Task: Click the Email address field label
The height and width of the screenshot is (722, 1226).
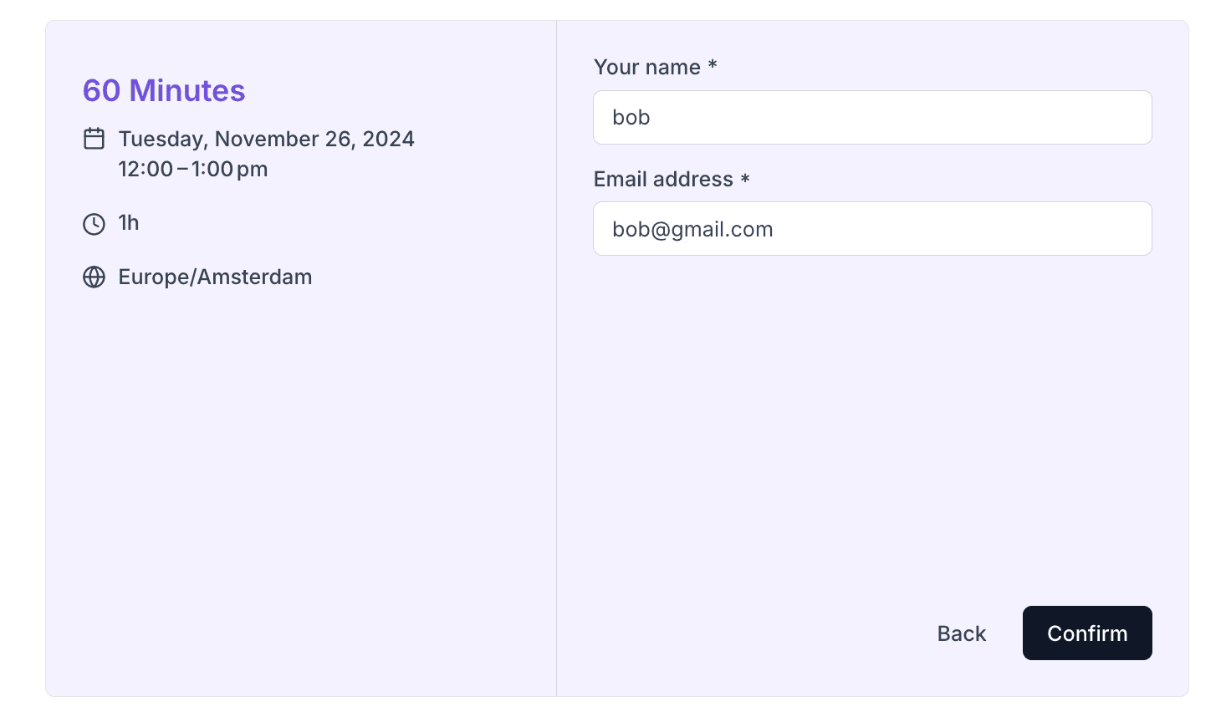Action: tap(663, 179)
